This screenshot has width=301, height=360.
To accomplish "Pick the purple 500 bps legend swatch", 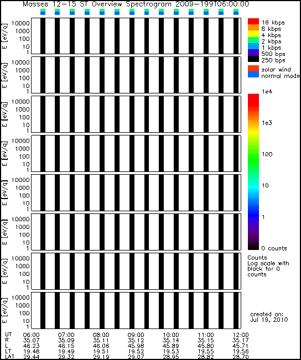I will [253, 53].
